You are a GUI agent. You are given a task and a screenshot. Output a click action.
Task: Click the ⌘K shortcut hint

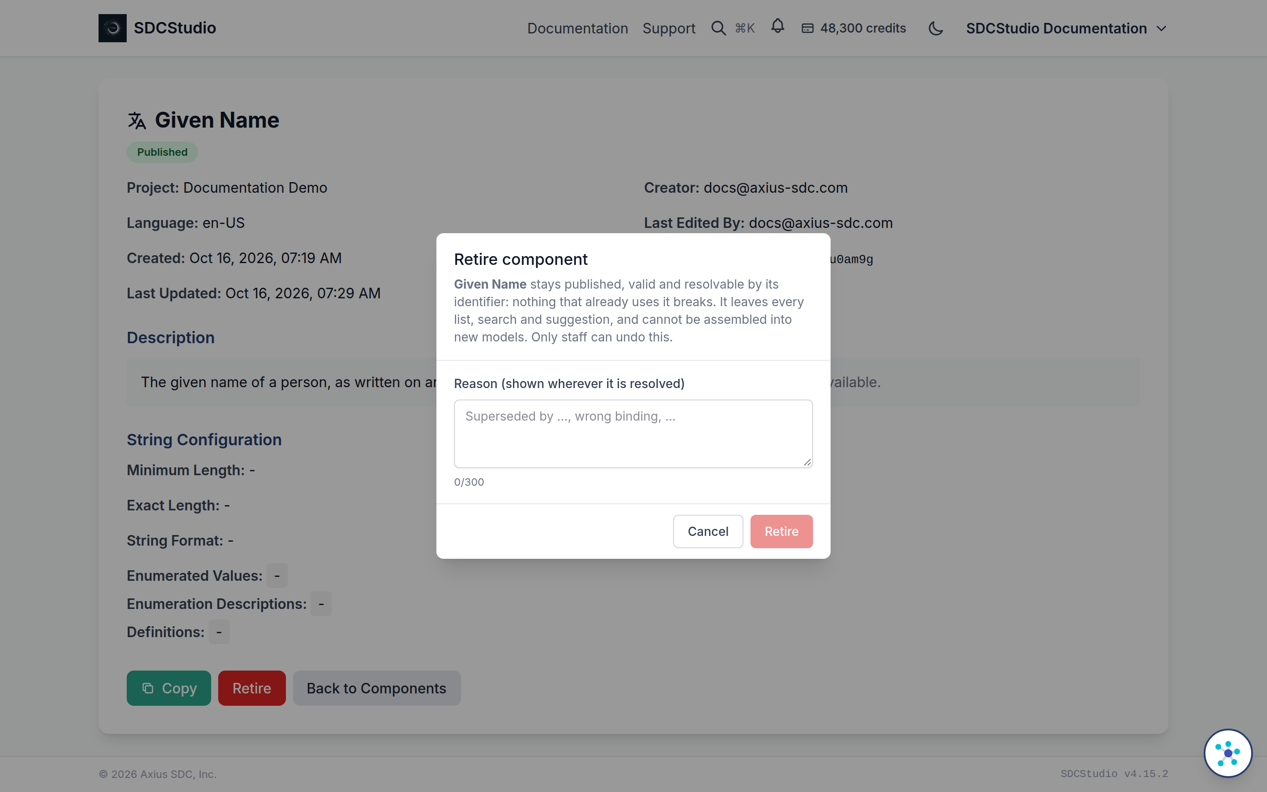(x=744, y=28)
